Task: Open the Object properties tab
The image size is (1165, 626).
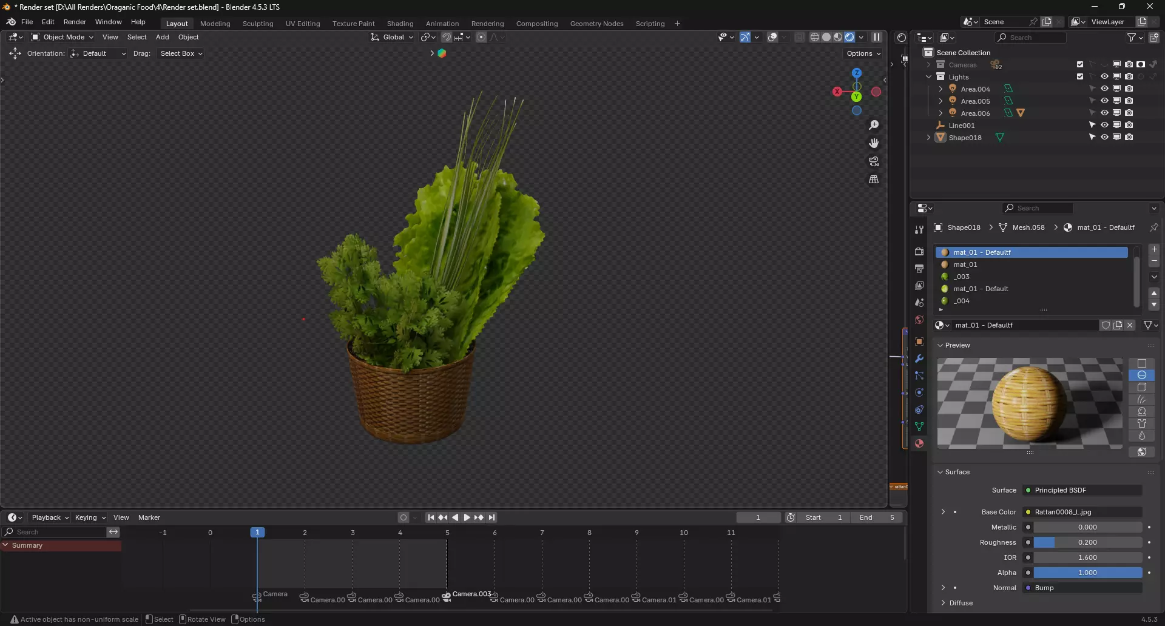Action: (x=919, y=342)
